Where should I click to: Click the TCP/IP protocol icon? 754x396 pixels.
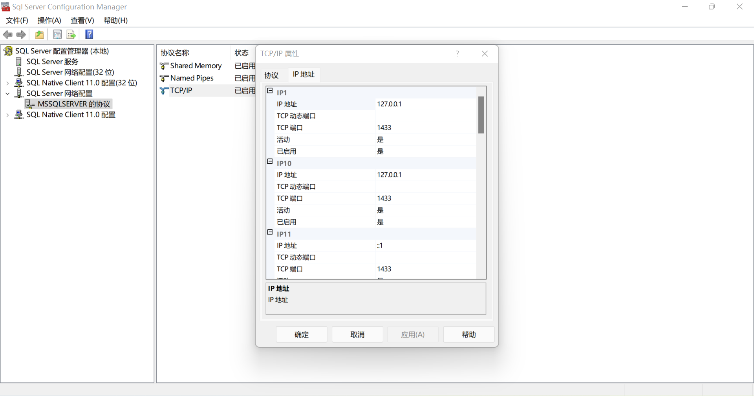pos(164,91)
